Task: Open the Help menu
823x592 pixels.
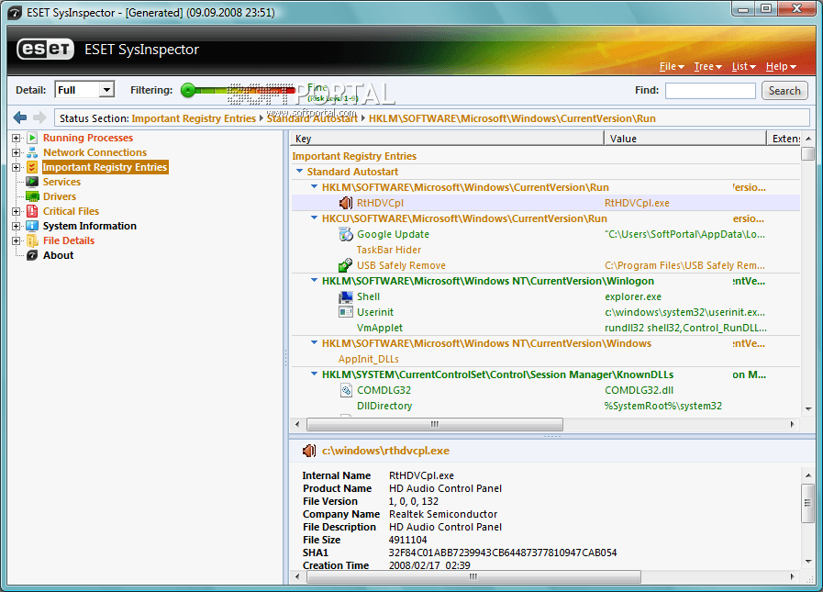Action: coord(781,66)
